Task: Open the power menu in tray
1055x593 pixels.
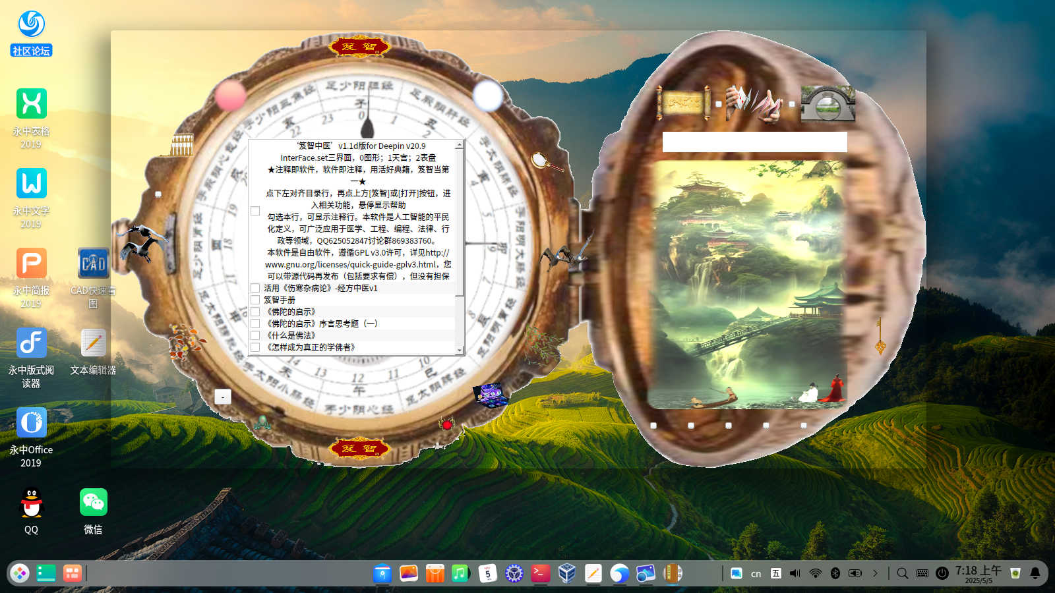Action: [x=942, y=573]
